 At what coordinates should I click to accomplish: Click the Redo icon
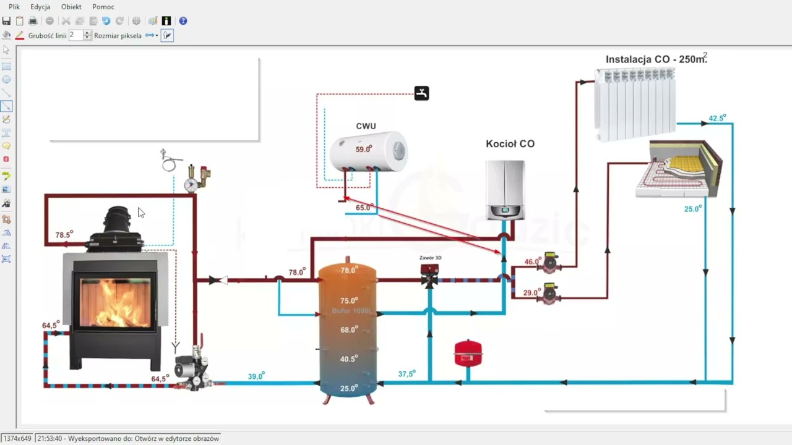(119, 21)
